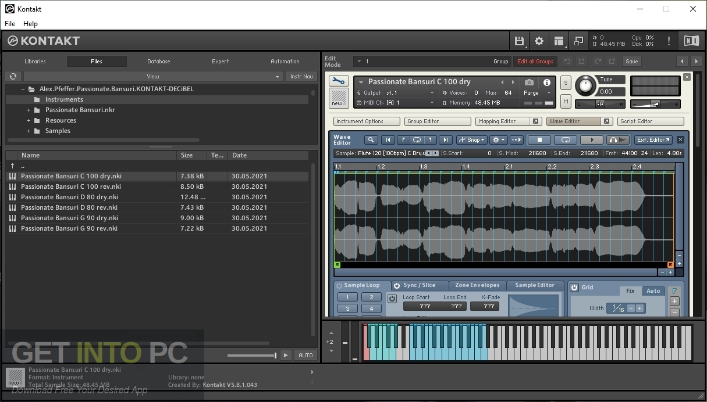
Task: Click the grid flag toggle beside Auto
Action: (674, 291)
